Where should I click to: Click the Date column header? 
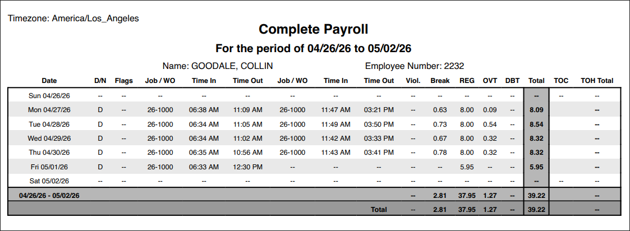pyautogui.click(x=49, y=81)
